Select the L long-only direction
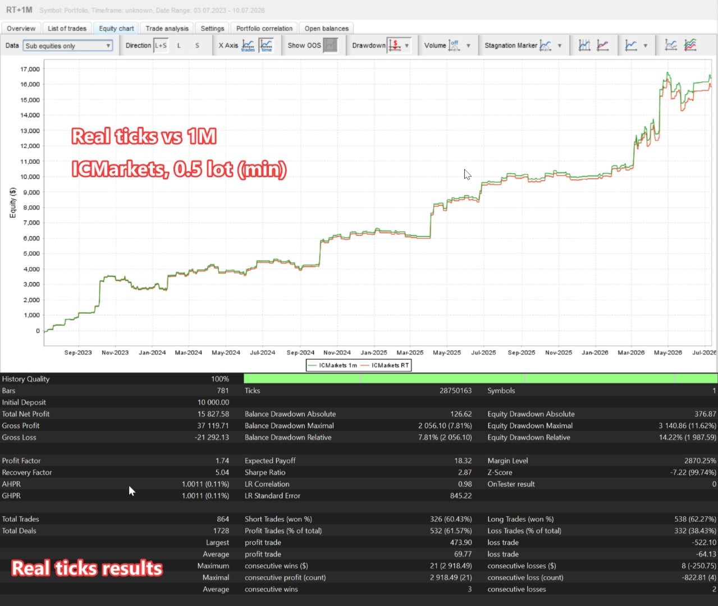 pos(179,45)
